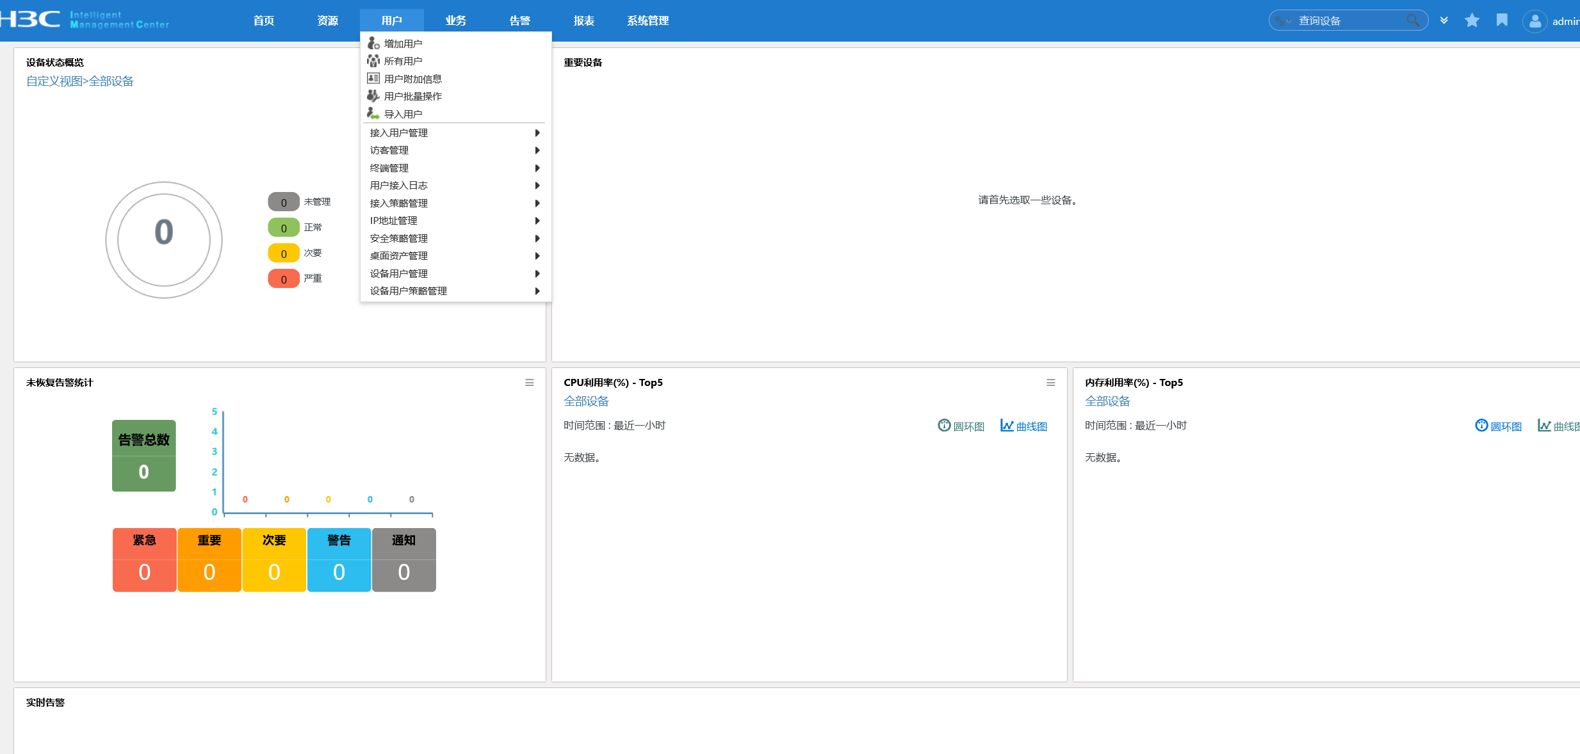Open the admin user avatar icon
The height and width of the screenshot is (754, 1580).
(x=1535, y=21)
